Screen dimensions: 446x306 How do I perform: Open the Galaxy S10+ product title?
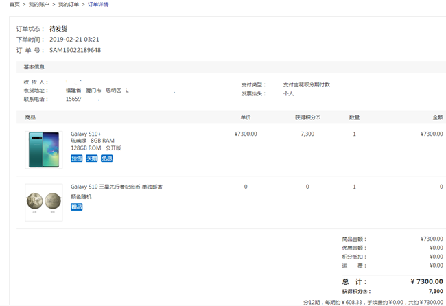pos(86,134)
